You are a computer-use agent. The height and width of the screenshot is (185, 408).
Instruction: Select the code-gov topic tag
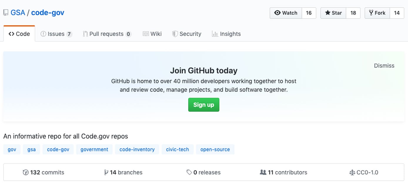tap(58, 149)
